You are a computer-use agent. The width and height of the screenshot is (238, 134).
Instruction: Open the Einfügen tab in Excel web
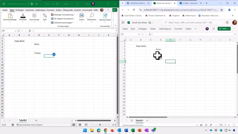142,29
